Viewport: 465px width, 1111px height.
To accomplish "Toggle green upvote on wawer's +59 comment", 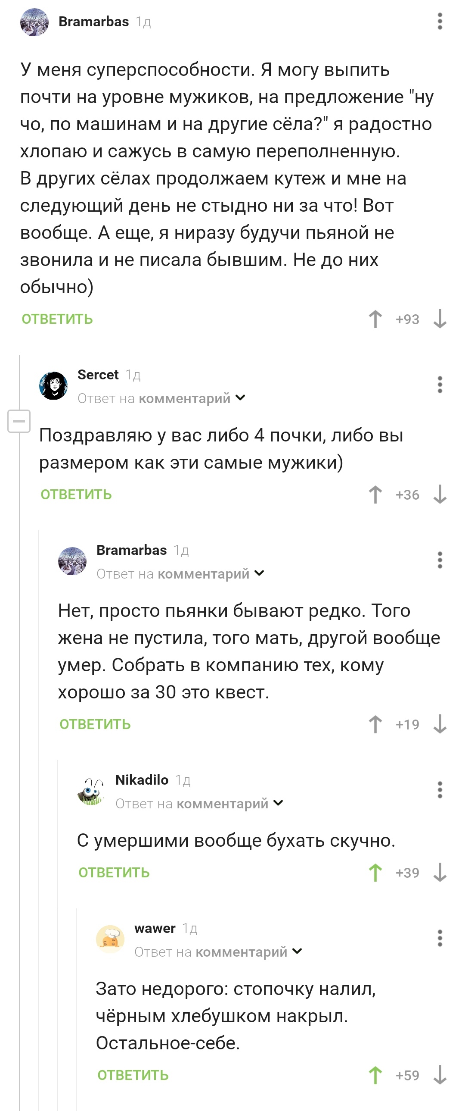I will (375, 1075).
